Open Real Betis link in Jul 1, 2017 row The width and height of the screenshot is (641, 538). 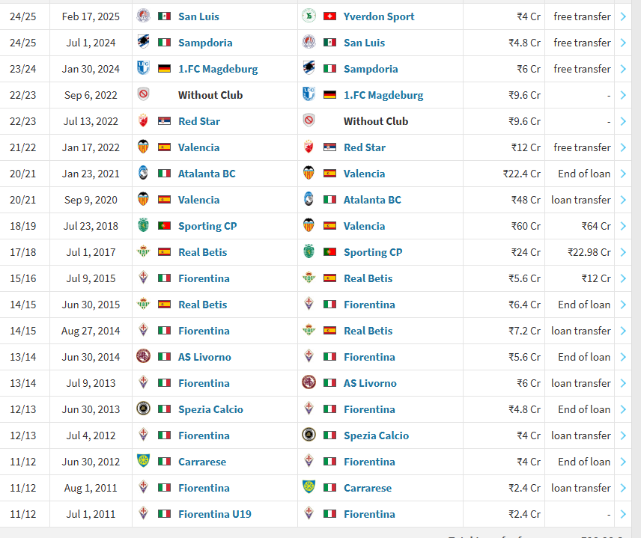click(x=202, y=252)
